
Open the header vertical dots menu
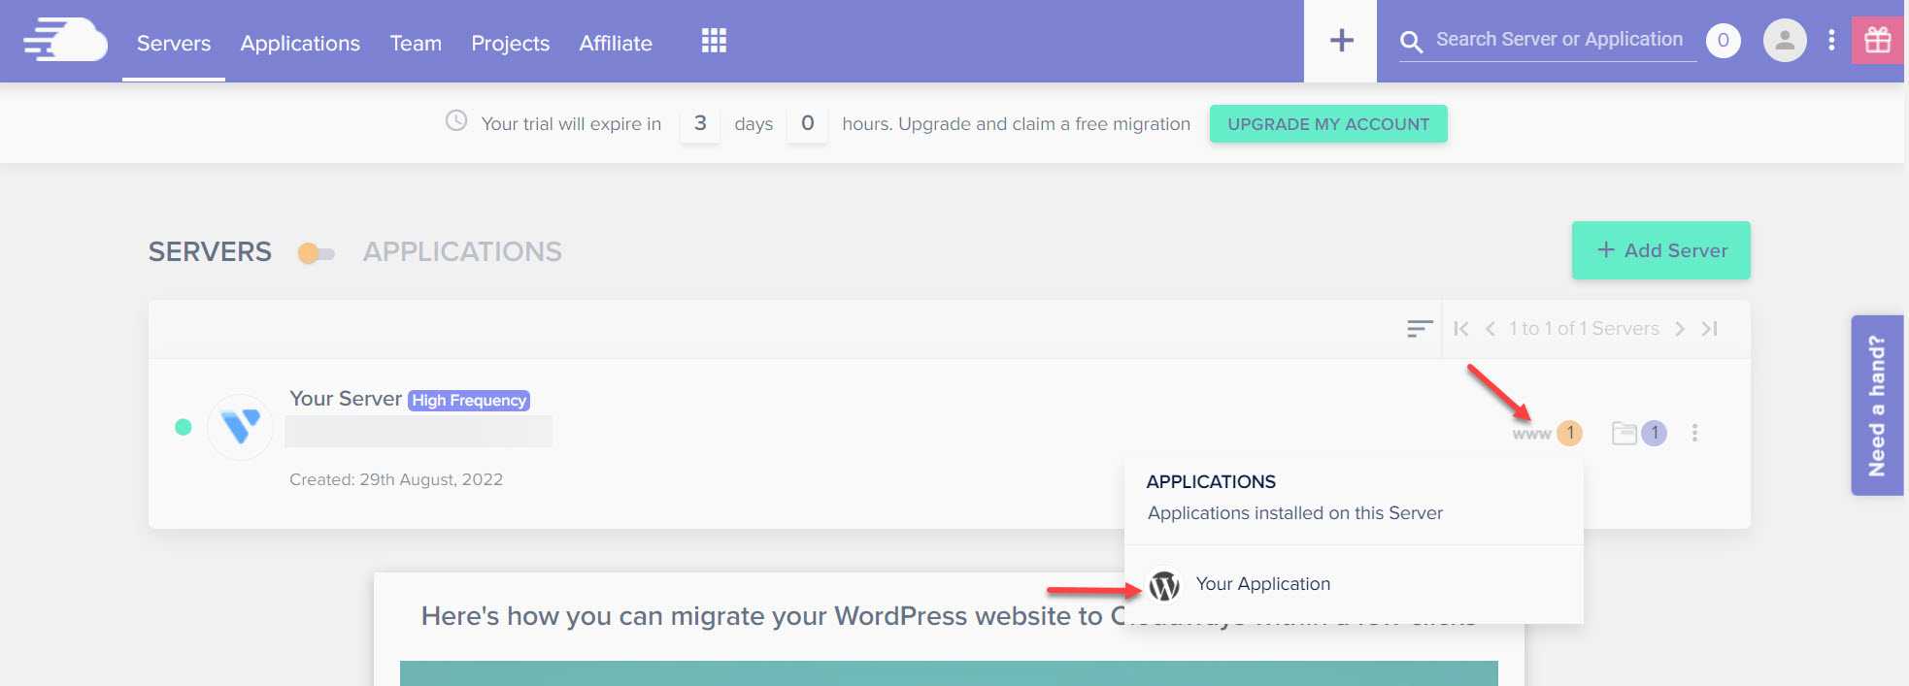coord(1831,41)
